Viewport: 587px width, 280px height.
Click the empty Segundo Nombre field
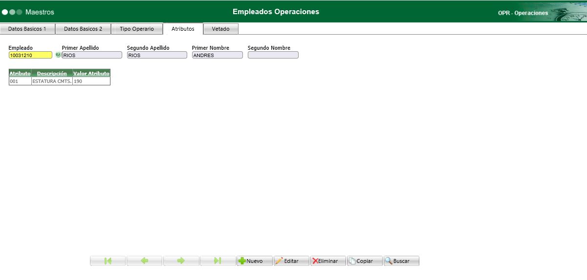[x=273, y=55]
